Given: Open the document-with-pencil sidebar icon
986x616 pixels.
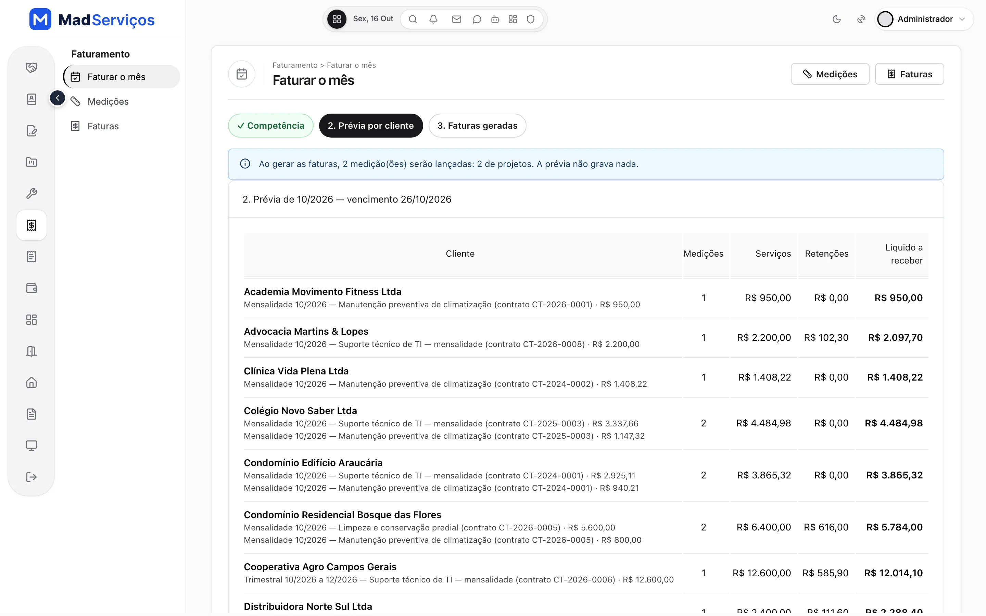Looking at the screenshot, I should click(31, 131).
